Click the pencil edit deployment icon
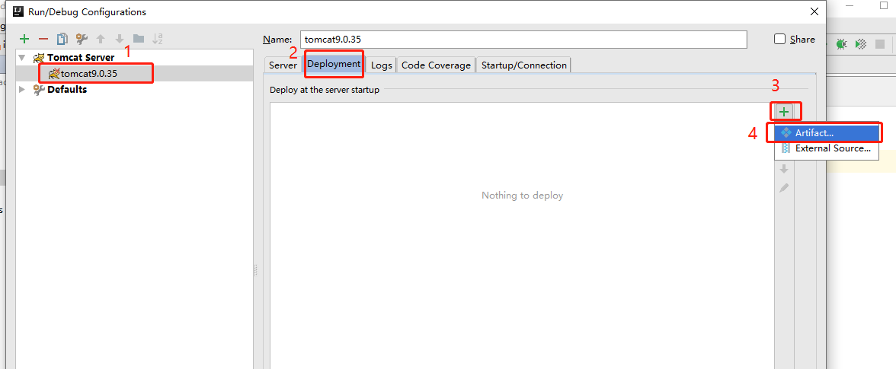Image resolution: width=896 pixels, height=369 pixels. 783,188
